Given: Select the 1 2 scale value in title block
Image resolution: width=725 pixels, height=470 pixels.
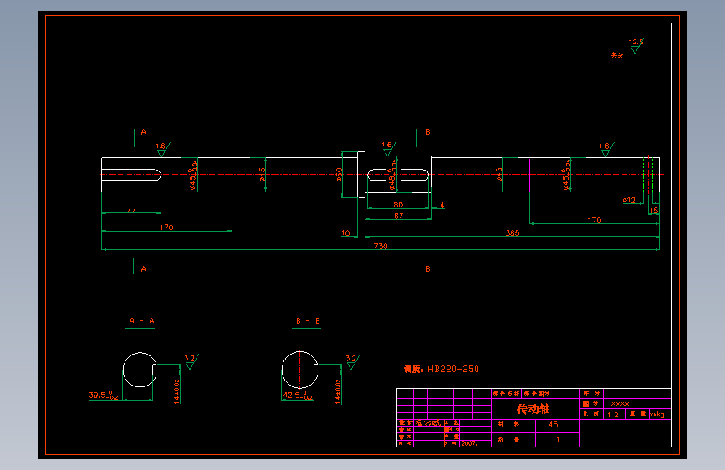Looking at the screenshot, I should point(613,415).
